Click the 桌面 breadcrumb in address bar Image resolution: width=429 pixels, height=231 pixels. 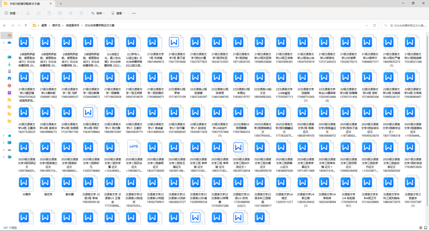[x=44, y=26]
